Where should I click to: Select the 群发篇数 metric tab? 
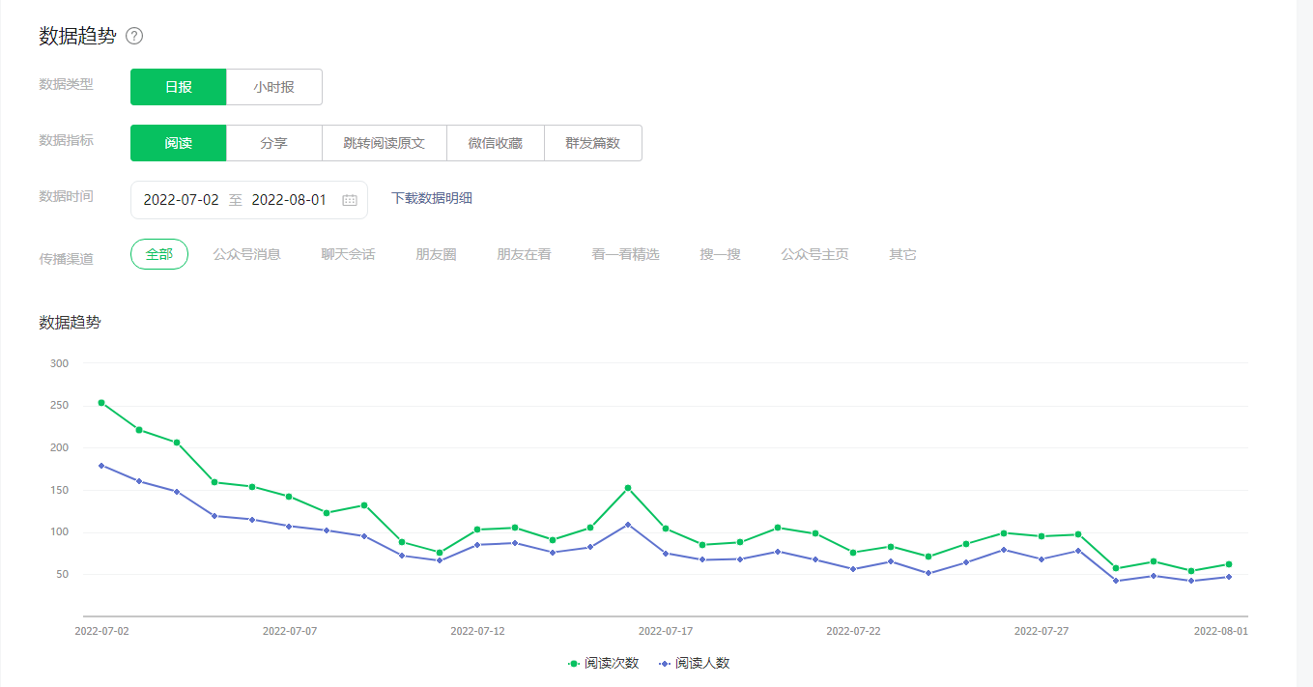(x=593, y=143)
